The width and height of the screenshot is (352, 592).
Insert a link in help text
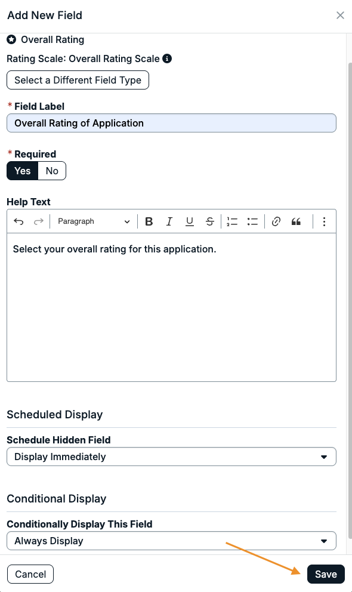(x=276, y=221)
